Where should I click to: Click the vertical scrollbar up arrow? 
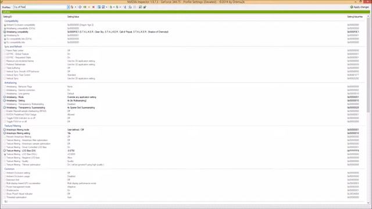pos(368,16)
